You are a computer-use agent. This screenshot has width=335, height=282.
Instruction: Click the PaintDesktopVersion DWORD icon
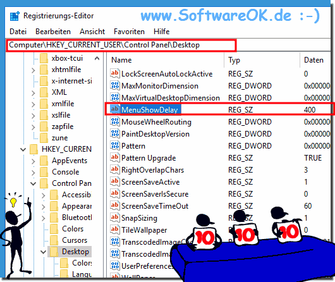pos(115,133)
